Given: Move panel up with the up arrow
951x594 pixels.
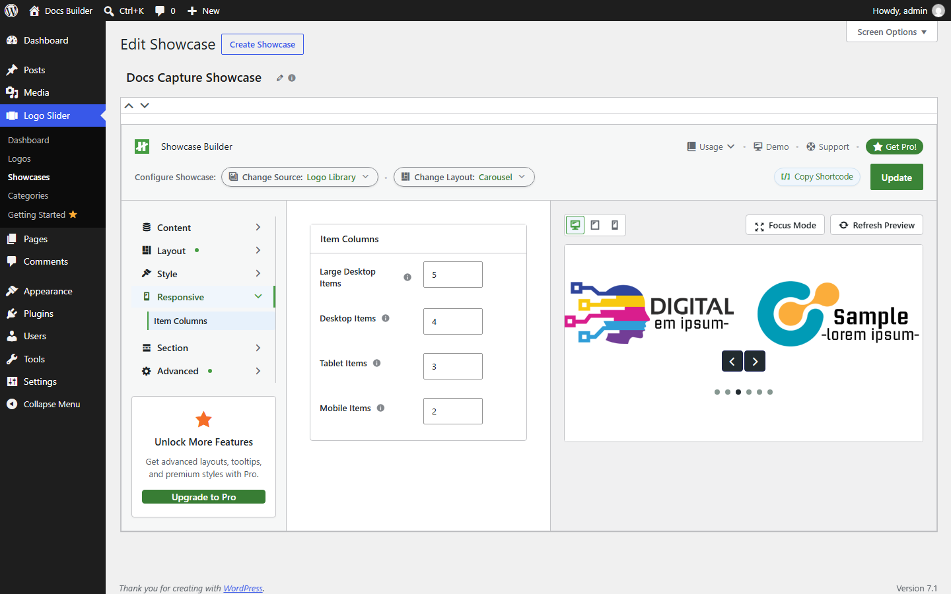Looking at the screenshot, I should (x=129, y=106).
